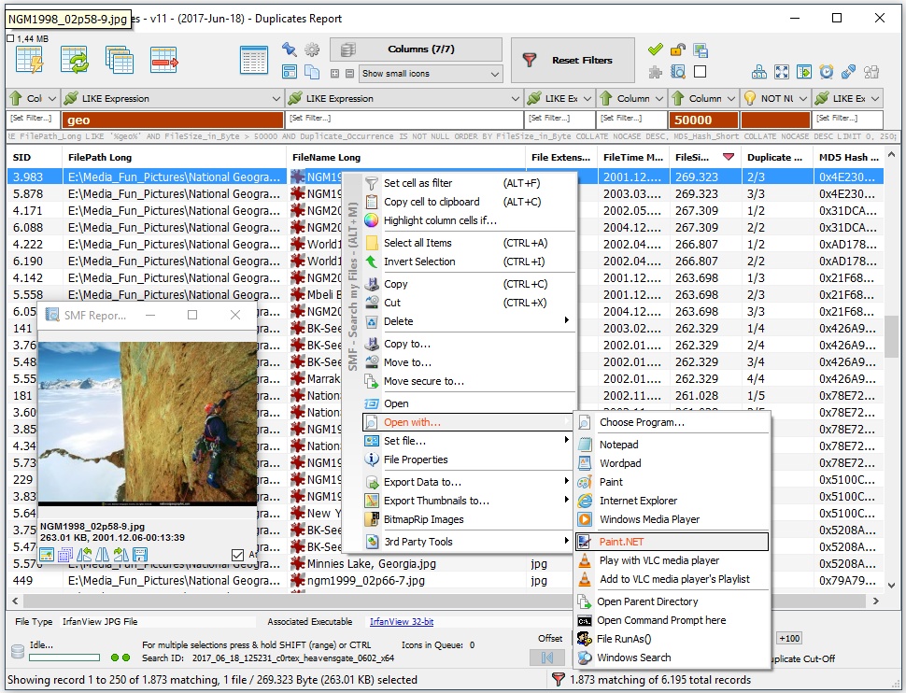Click the notebook with magnifier icon
The height and width of the screenshot is (693, 906).
click(678, 72)
